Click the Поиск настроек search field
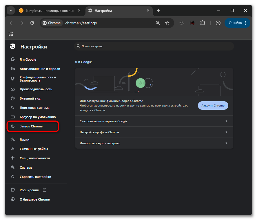This screenshot has width=257, height=220. point(154,46)
